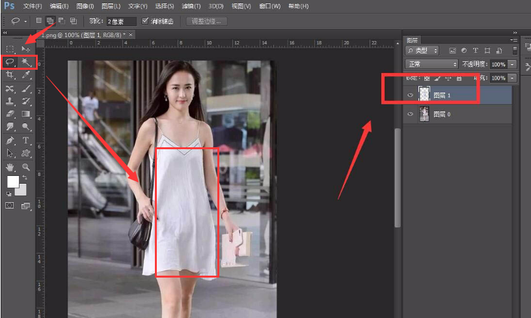Select the Patch healing tool
This screenshot has height=318, width=531.
coord(10,89)
